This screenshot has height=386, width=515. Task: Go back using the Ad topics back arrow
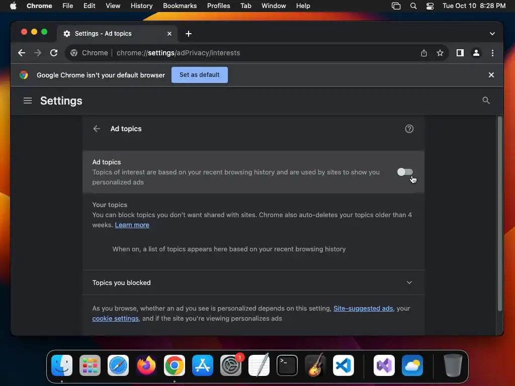[97, 129]
